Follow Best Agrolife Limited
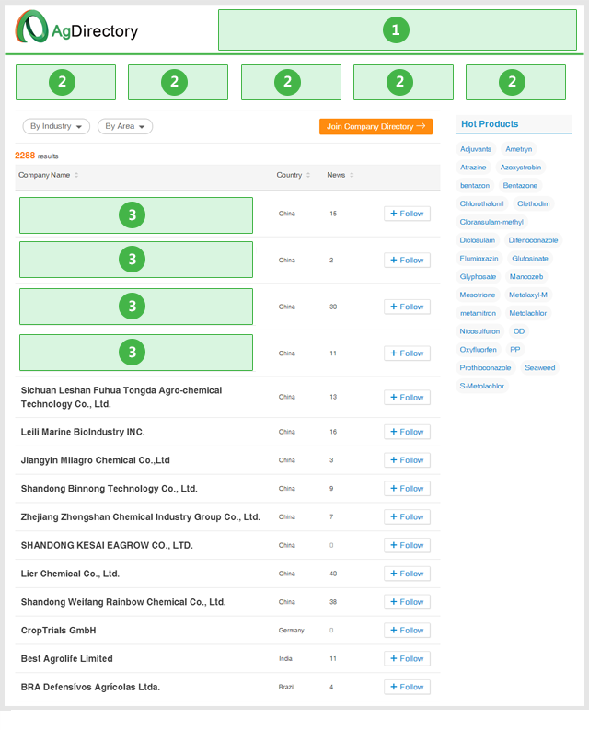Image resolution: width=589 pixels, height=730 pixels. 407,659
